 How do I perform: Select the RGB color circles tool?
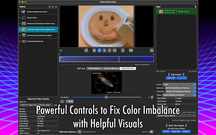tap(99, 50)
